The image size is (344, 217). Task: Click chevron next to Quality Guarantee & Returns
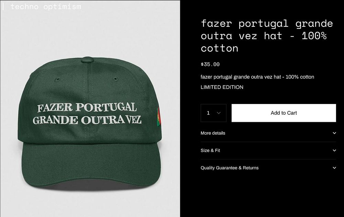334,168
